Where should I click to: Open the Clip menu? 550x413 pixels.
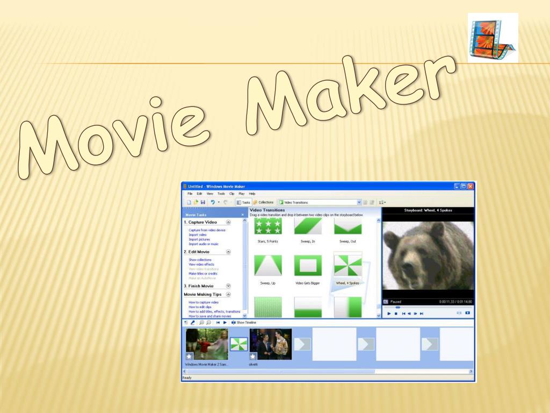pyautogui.click(x=232, y=194)
